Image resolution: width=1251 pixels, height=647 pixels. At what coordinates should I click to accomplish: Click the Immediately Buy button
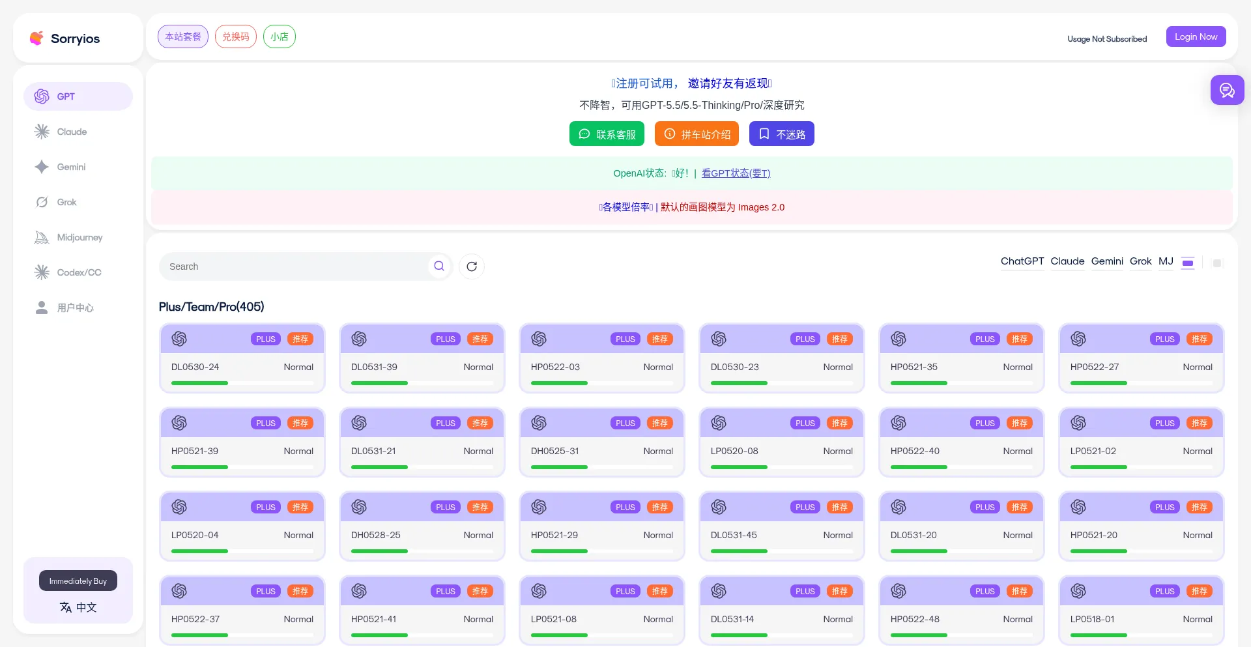78,581
